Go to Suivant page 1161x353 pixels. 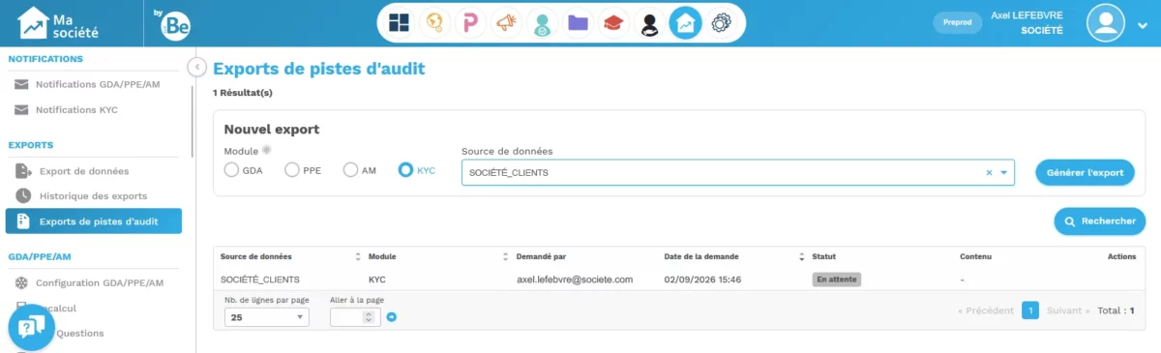[x=1068, y=310]
